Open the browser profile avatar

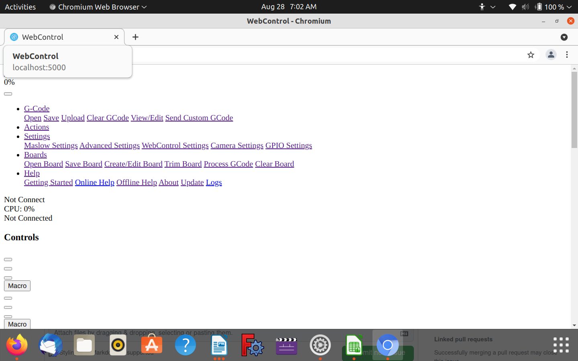pos(551,55)
